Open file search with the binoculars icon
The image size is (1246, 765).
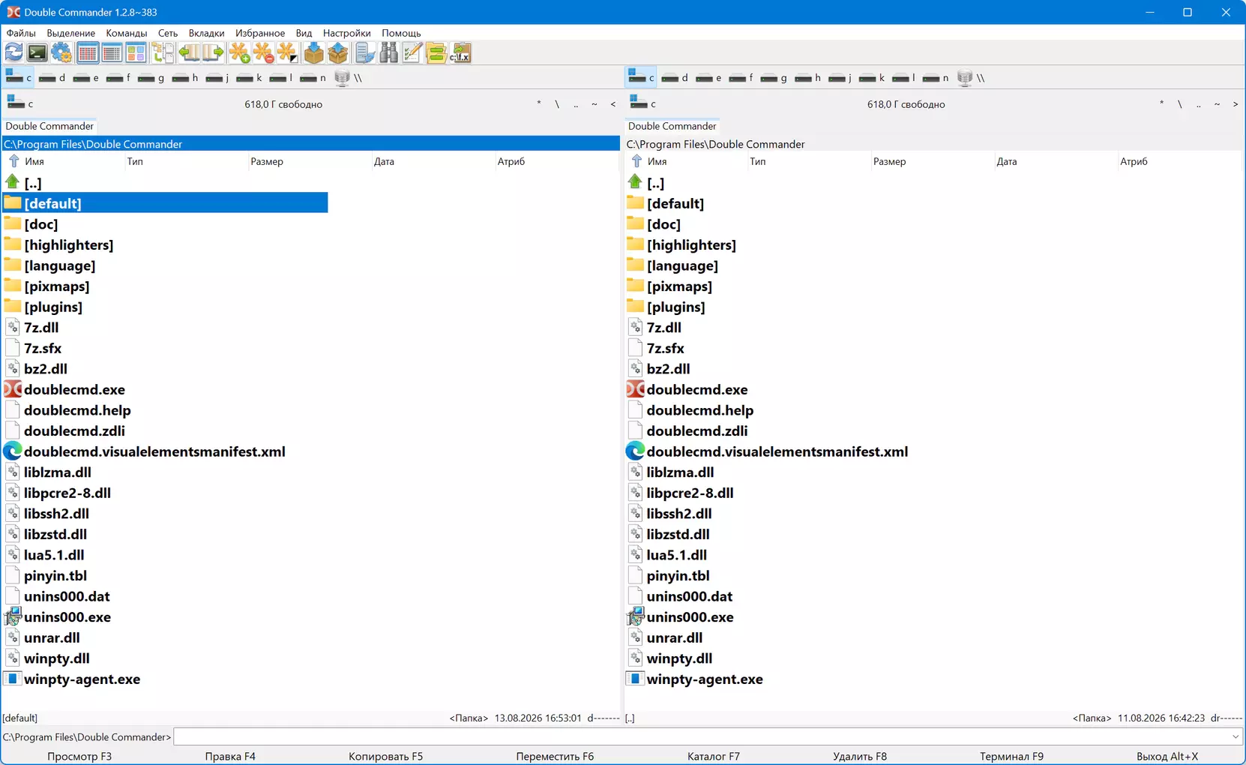click(389, 52)
